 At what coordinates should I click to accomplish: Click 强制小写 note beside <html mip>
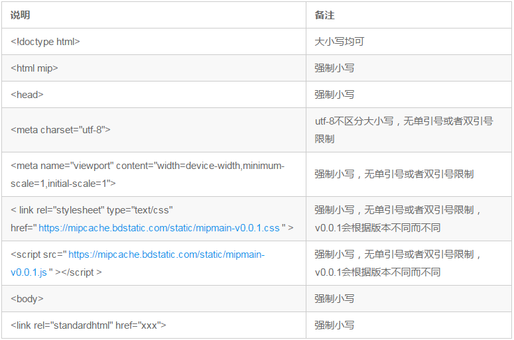[334, 68]
